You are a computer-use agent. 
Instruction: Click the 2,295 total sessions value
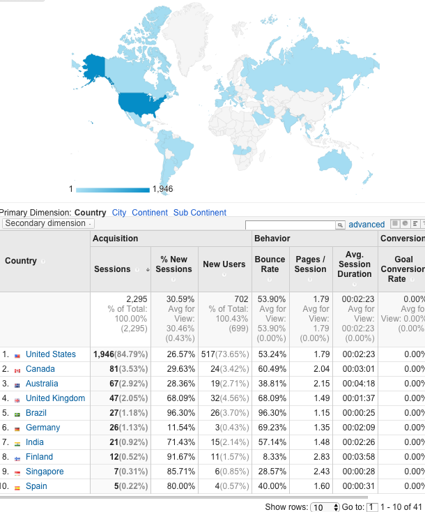point(137,299)
